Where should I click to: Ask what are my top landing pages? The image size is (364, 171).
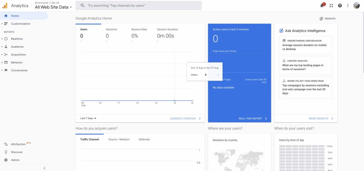[x=306, y=65]
